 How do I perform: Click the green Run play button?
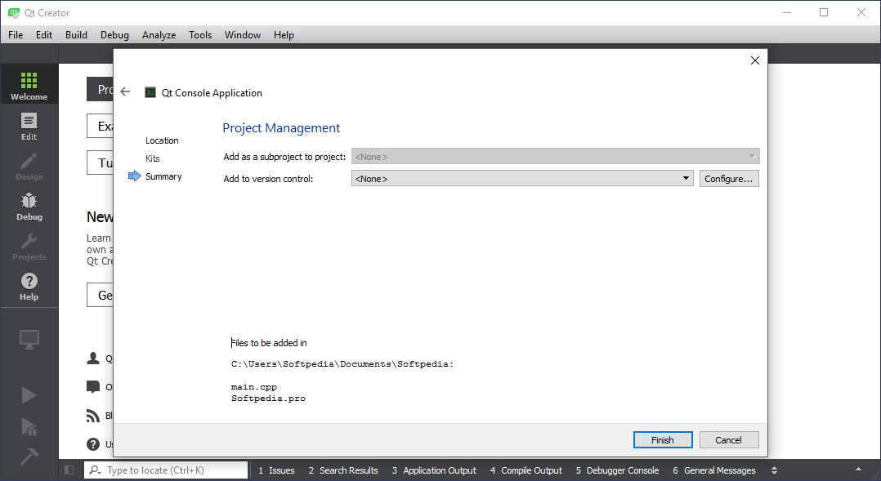point(29,395)
